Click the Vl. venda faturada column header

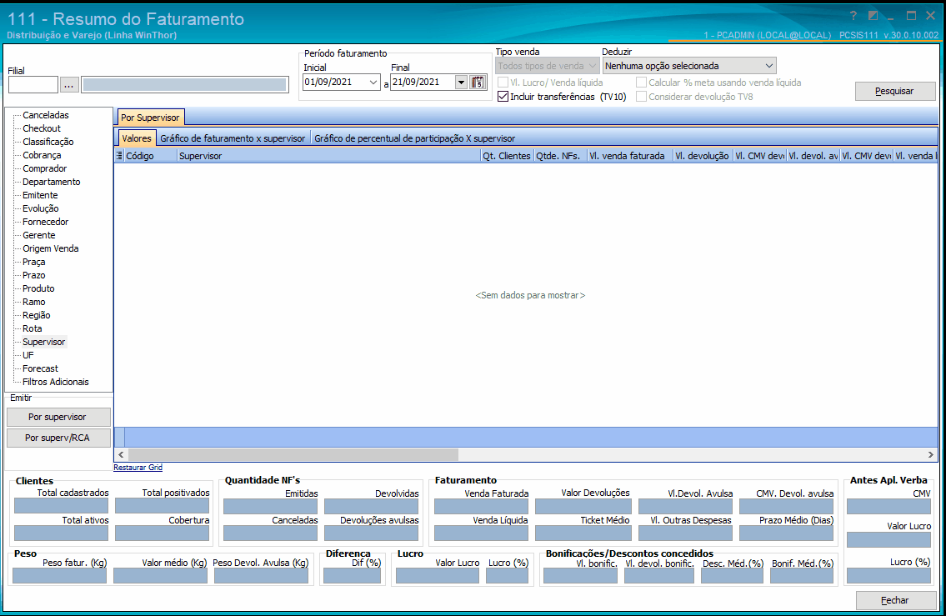(630, 156)
